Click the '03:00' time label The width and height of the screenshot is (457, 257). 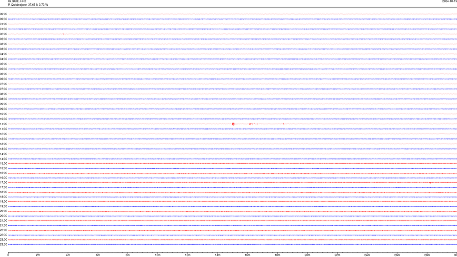3,44
